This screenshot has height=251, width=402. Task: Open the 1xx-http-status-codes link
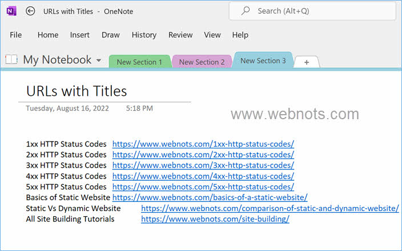pos(203,144)
